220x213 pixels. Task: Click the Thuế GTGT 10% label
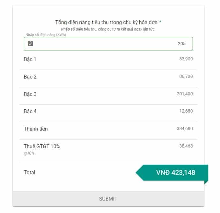[42, 146]
